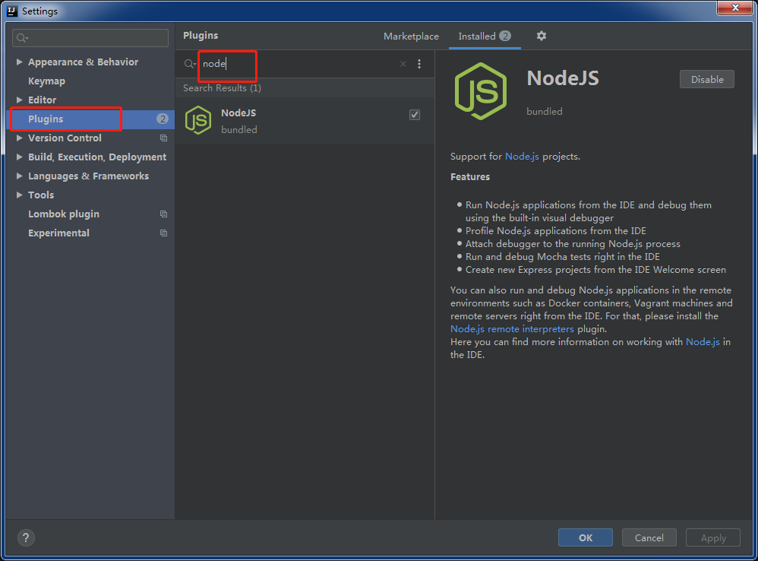Viewport: 758px width, 561px height.
Task: Open the Node.js link in the last paragraph
Action: pos(703,342)
